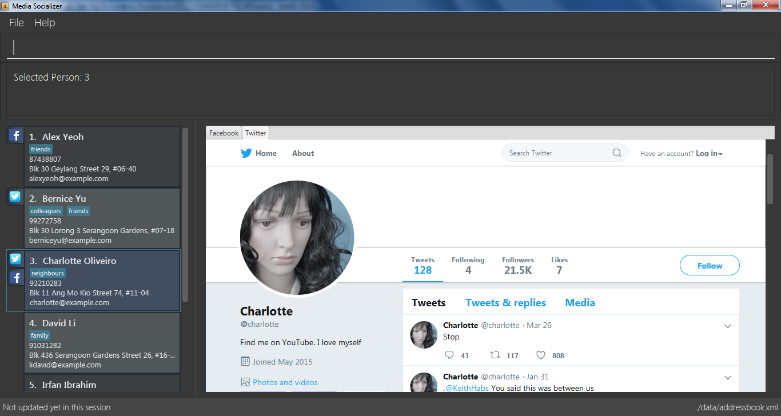Click reply icon on the 'Stop' tweet
Viewport: 781px width, 416px height.
449,355
